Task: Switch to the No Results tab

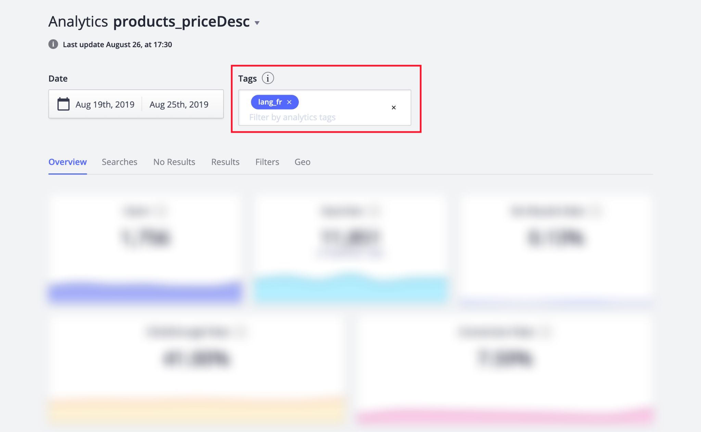Action: click(x=174, y=161)
